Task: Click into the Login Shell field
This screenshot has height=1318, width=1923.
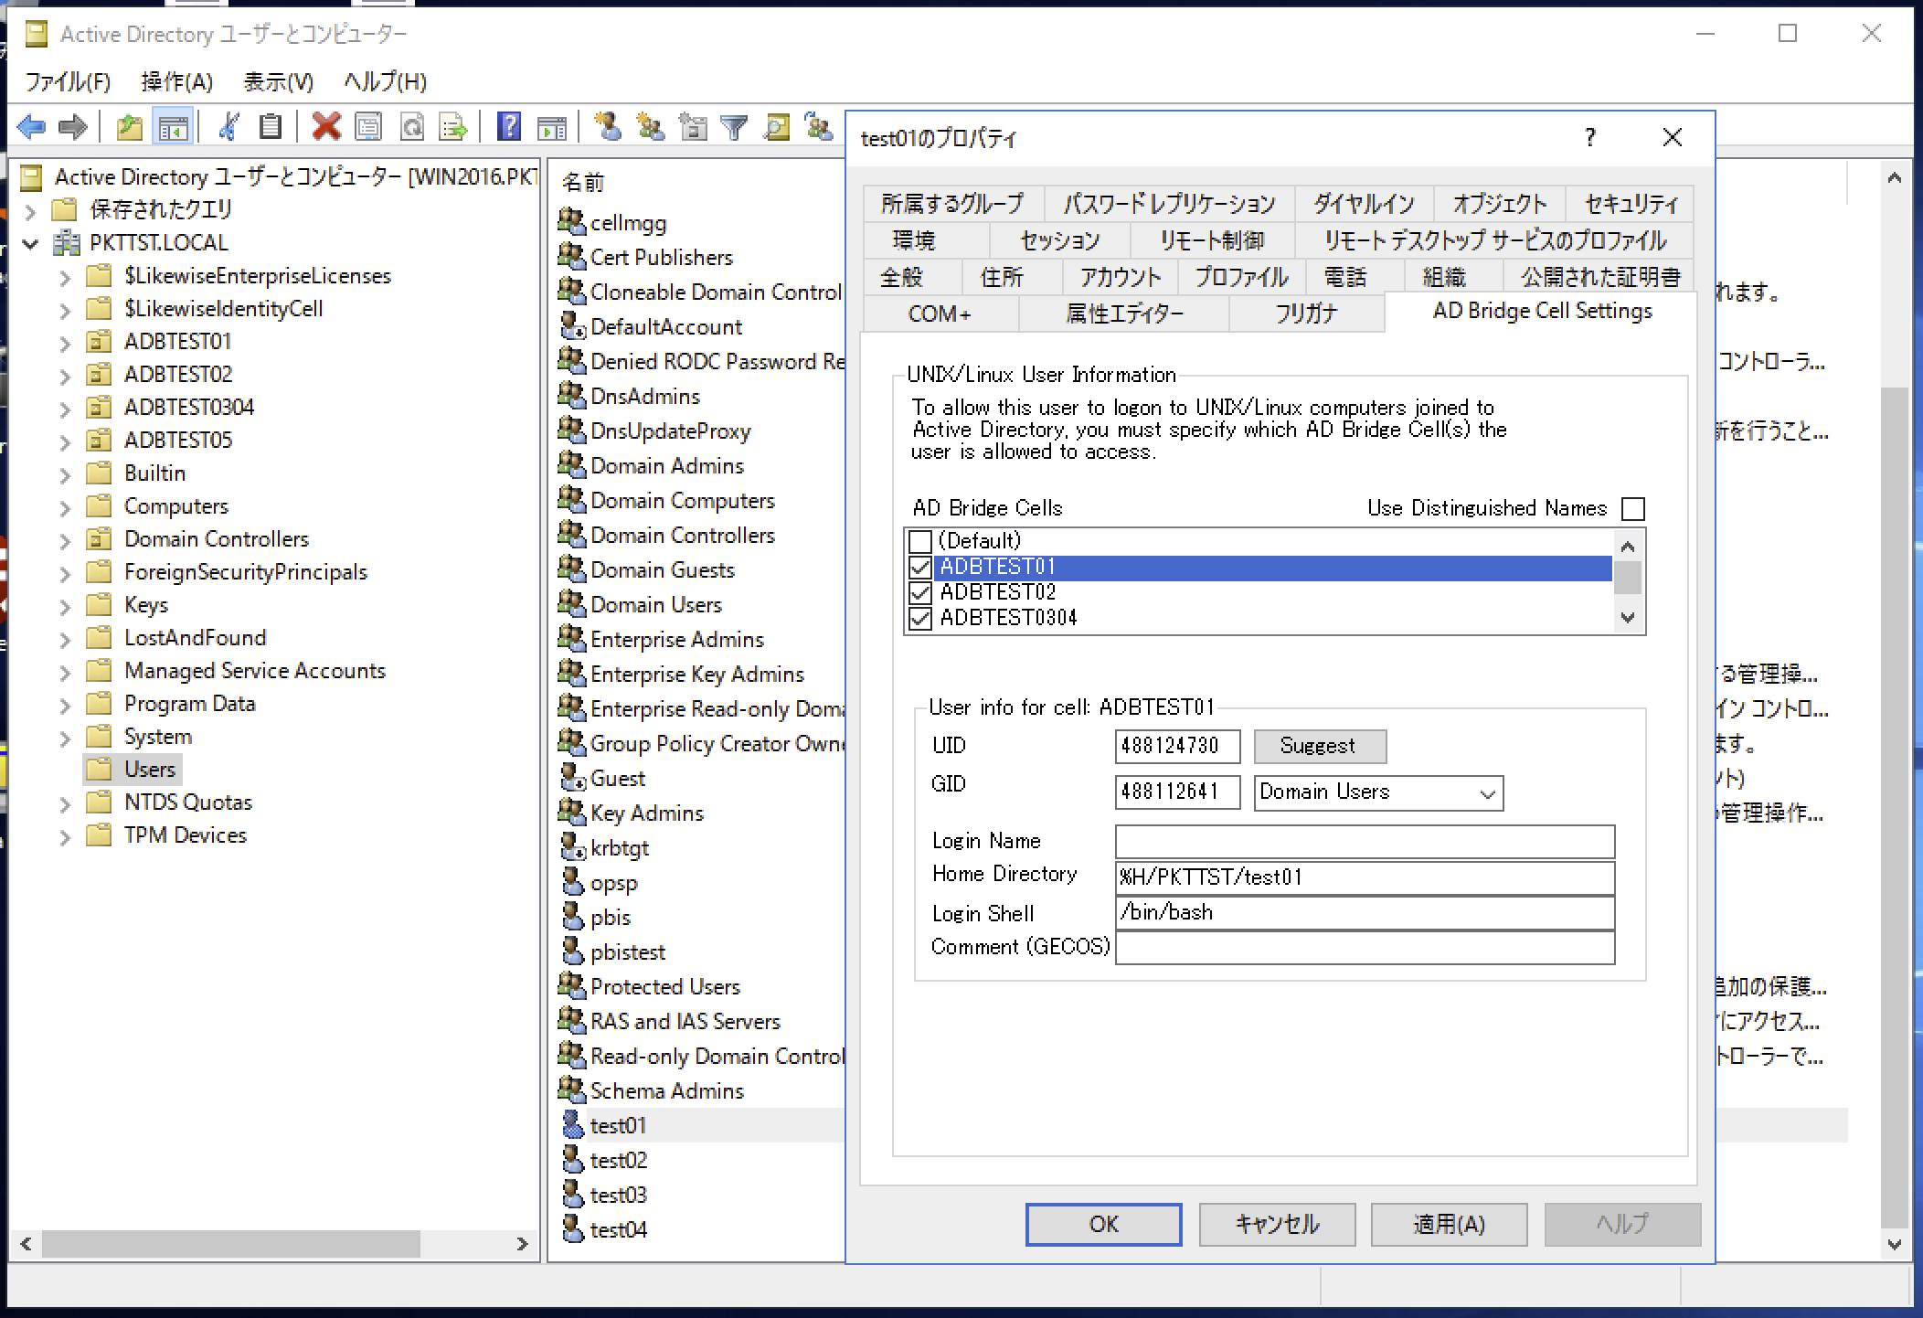Action: click(1365, 912)
